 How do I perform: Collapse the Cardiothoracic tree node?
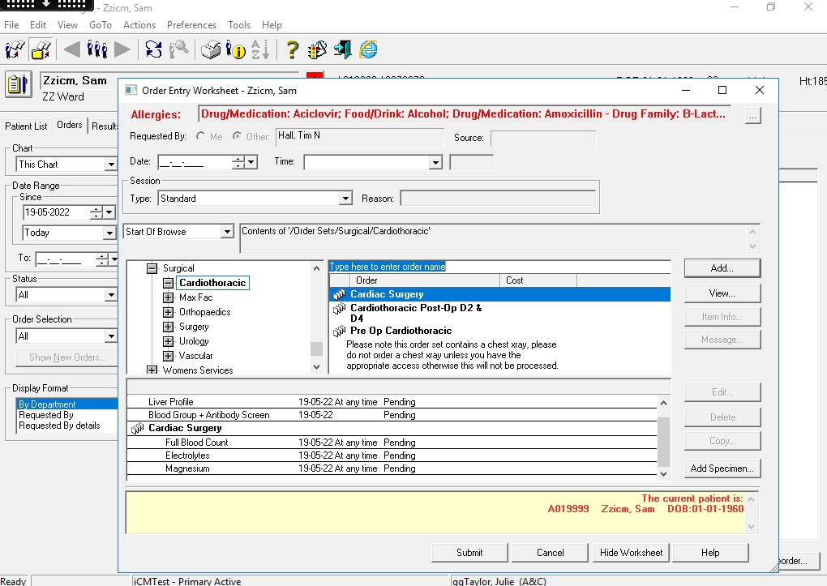[169, 283]
